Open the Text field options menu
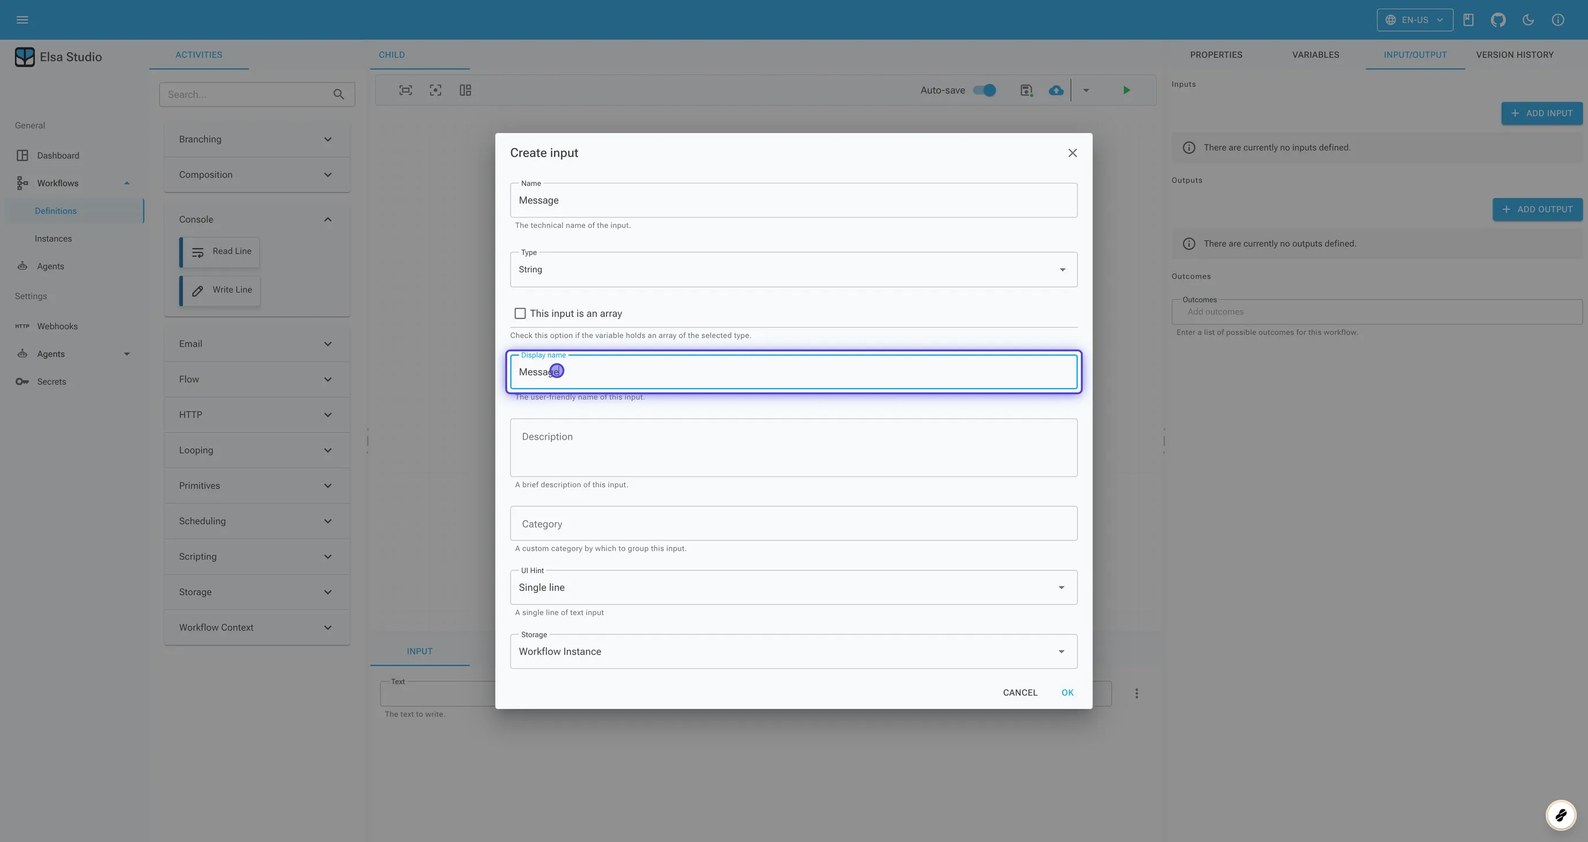 pyautogui.click(x=1137, y=694)
